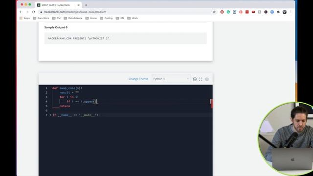313x176 pixels.
Task: Reload the HackerRank page
Action: 34,12
